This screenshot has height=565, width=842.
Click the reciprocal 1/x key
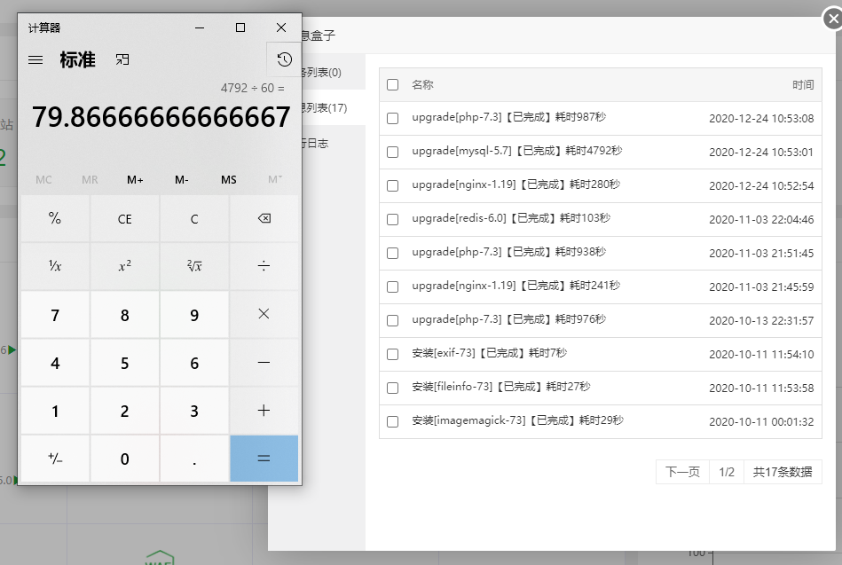(x=55, y=266)
